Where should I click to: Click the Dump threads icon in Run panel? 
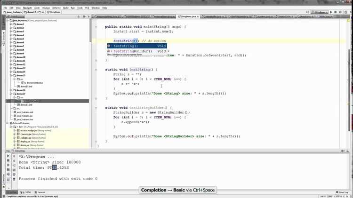(x=8, y=170)
